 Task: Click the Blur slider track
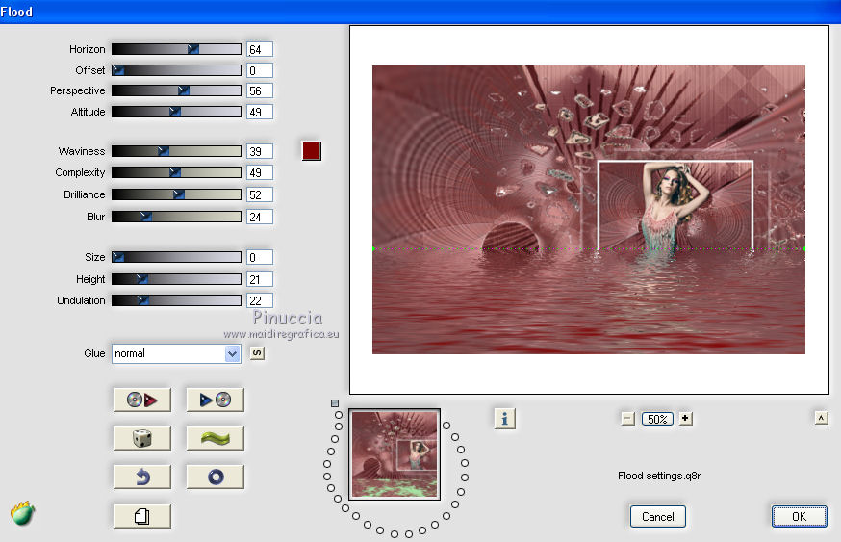point(176,217)
